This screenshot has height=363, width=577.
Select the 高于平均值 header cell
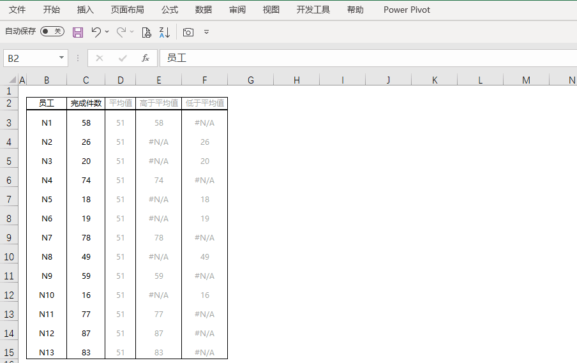[158, 103]
